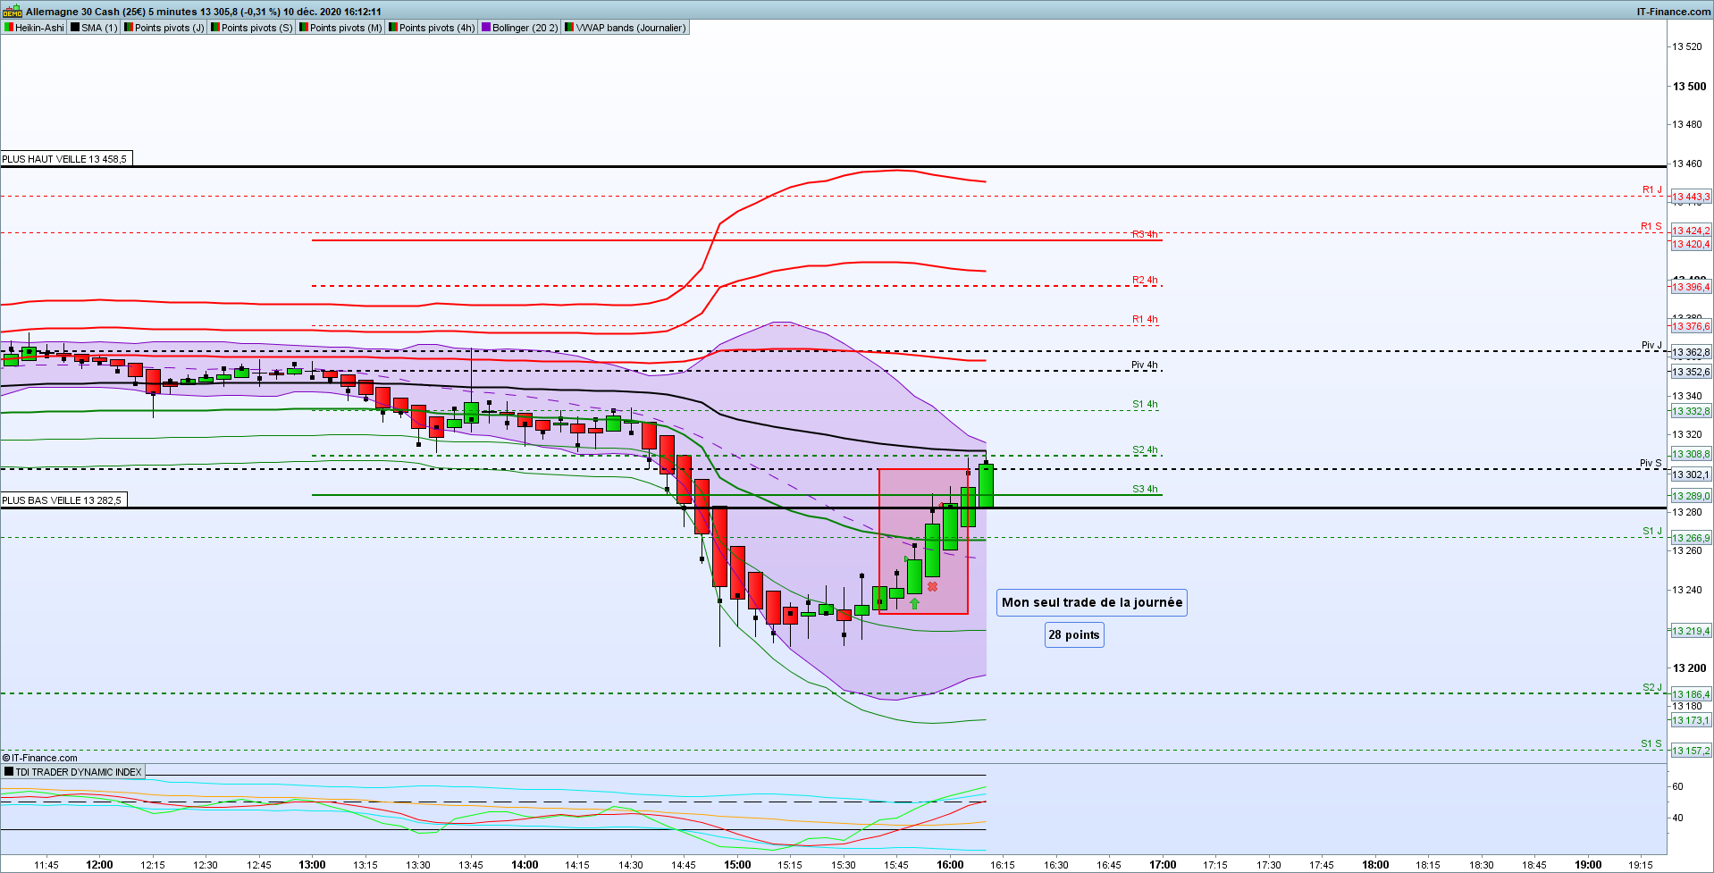Click the black TDI Trader Dynamic Index icon
The image size is (1714, 873).
8,771
